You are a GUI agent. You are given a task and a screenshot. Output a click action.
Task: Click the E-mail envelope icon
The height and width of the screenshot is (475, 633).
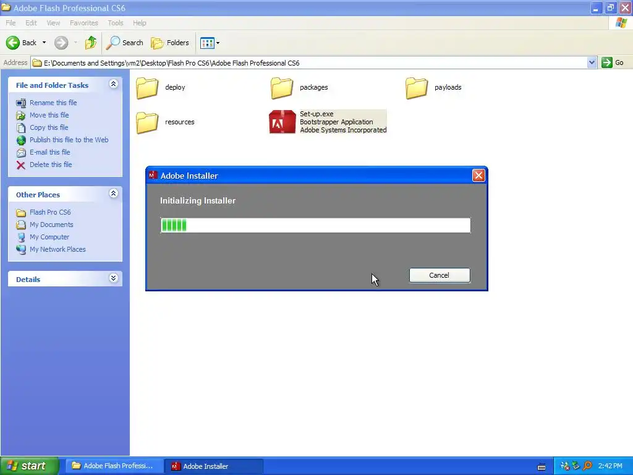point(21,153)
